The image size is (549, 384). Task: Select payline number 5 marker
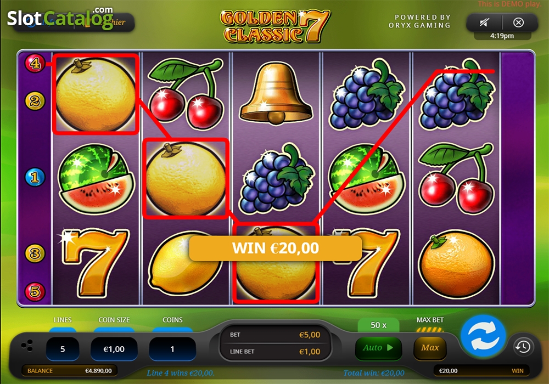coord(35,291)
